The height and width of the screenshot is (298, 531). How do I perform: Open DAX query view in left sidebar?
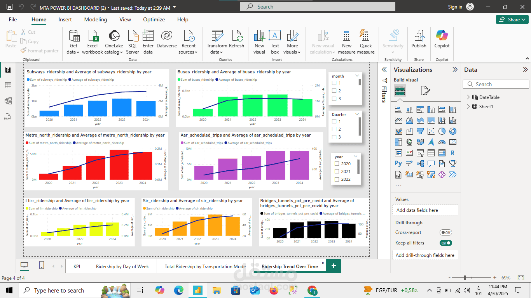(x=8, y=116)
